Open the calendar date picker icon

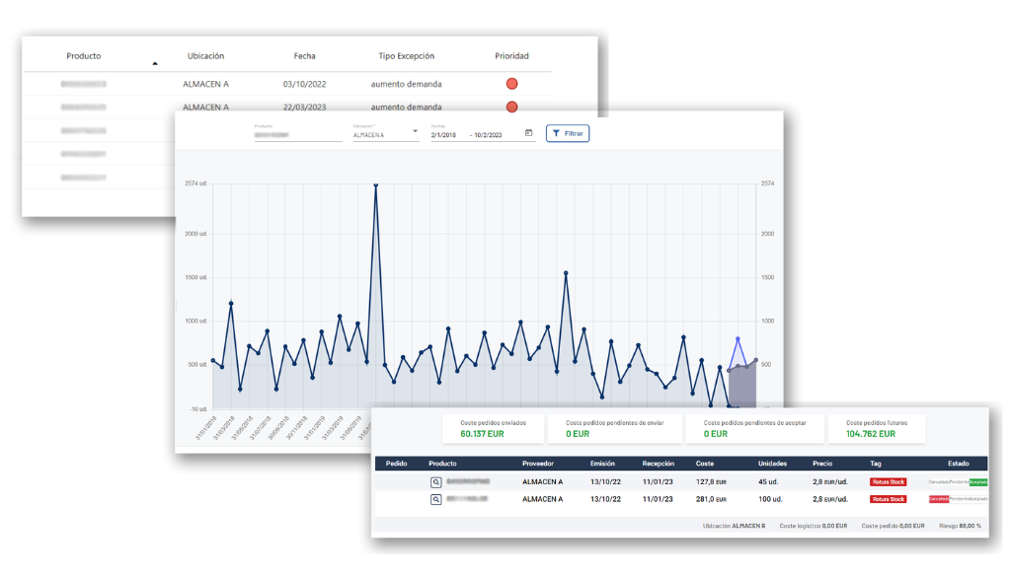529,133
